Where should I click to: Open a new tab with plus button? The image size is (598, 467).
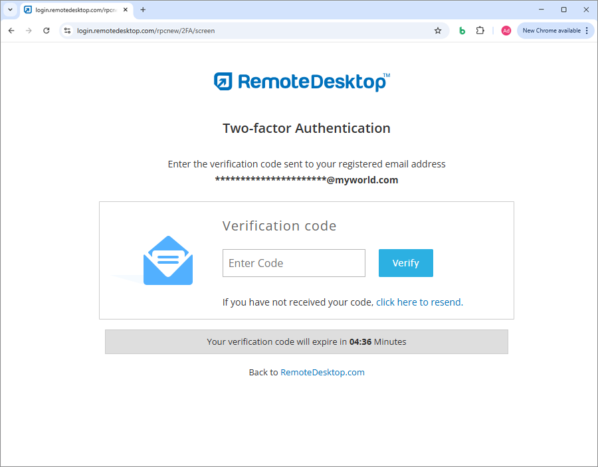click(x=143, y=10)
